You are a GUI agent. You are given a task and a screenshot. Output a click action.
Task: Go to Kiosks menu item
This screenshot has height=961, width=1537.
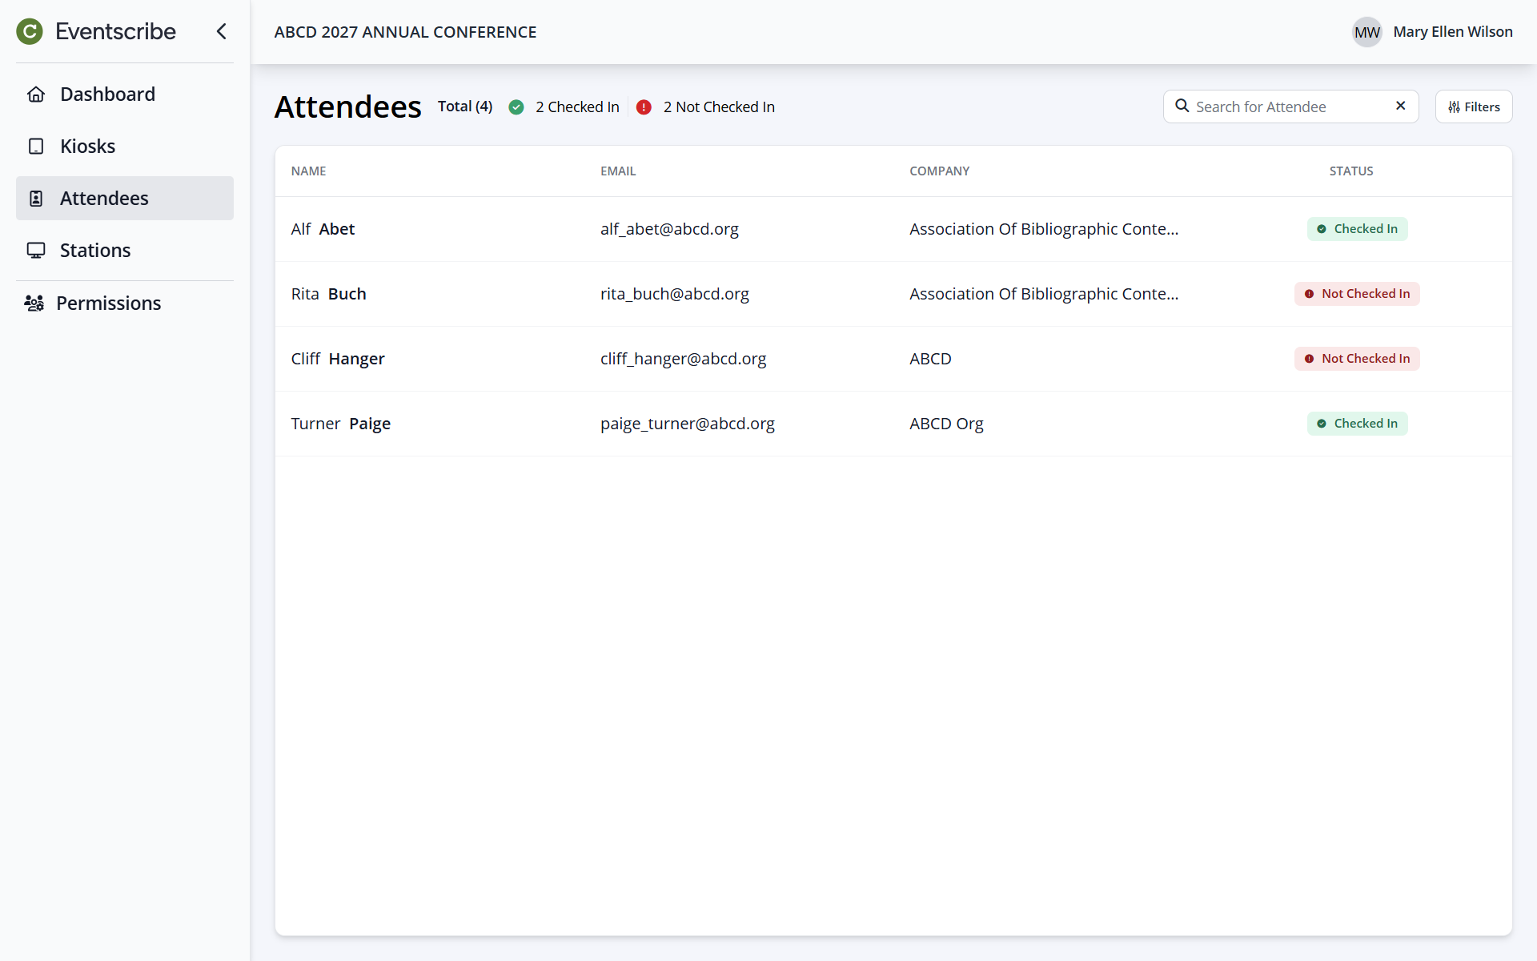click(x=87, y=147)
